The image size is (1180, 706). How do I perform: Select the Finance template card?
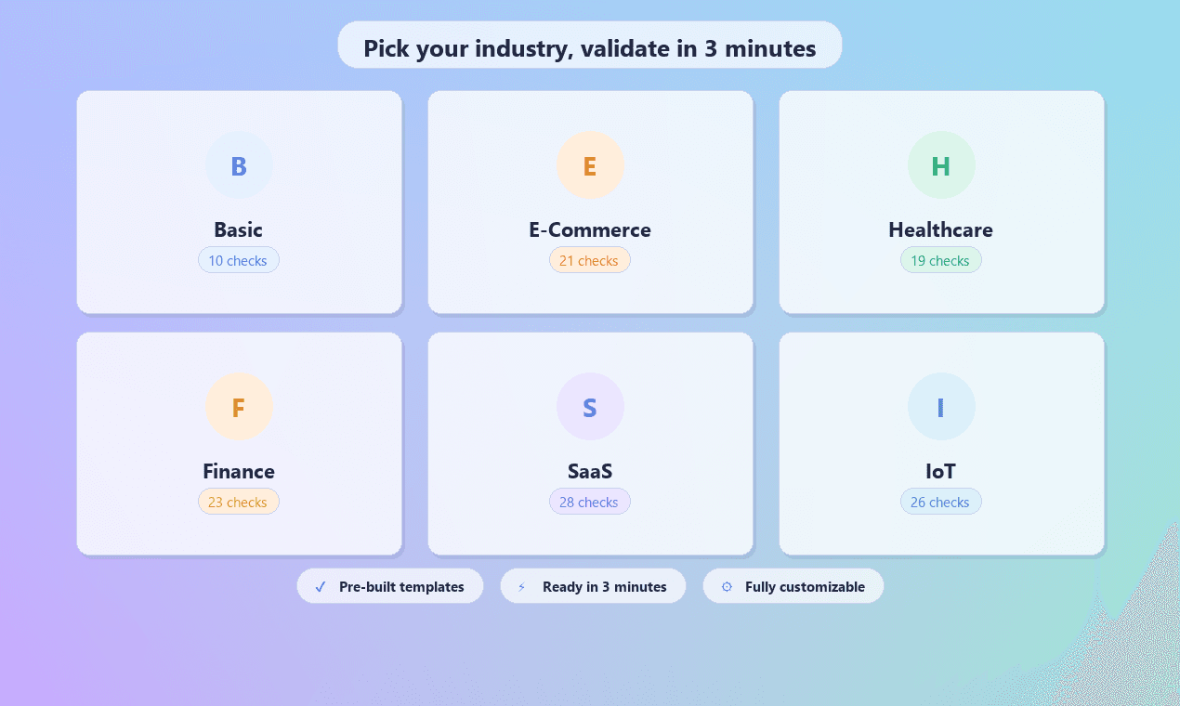click(239, 443)
